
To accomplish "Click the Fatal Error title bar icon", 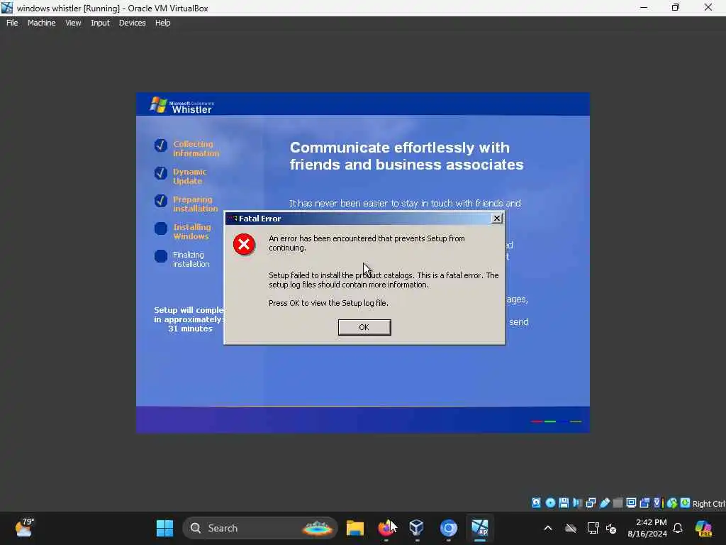I will coord(233,219).
